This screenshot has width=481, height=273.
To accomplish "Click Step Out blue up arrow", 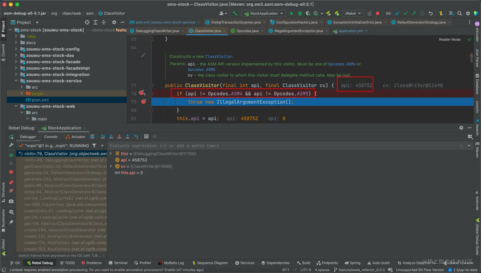I will 128,136.
